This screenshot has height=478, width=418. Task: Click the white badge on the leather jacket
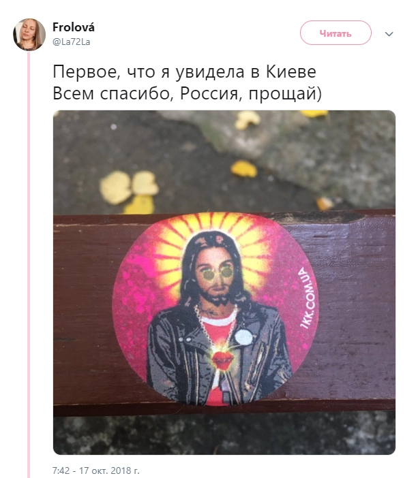(243, 337)
